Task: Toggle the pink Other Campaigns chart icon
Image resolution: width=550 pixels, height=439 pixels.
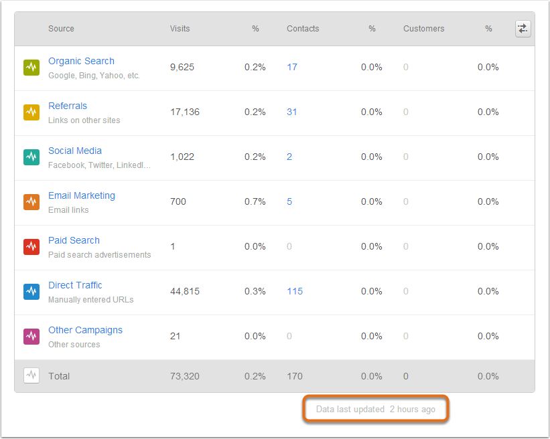Action: (31, 337)
